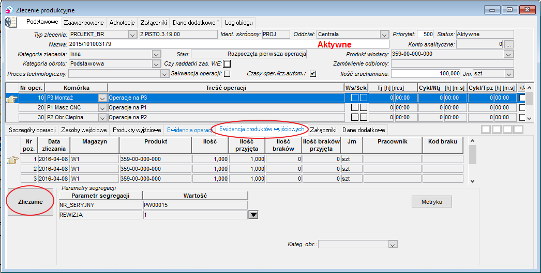
Task: Toggle second Ws/Sek checkbox in operation 20 row
Action: pos(363,107)
